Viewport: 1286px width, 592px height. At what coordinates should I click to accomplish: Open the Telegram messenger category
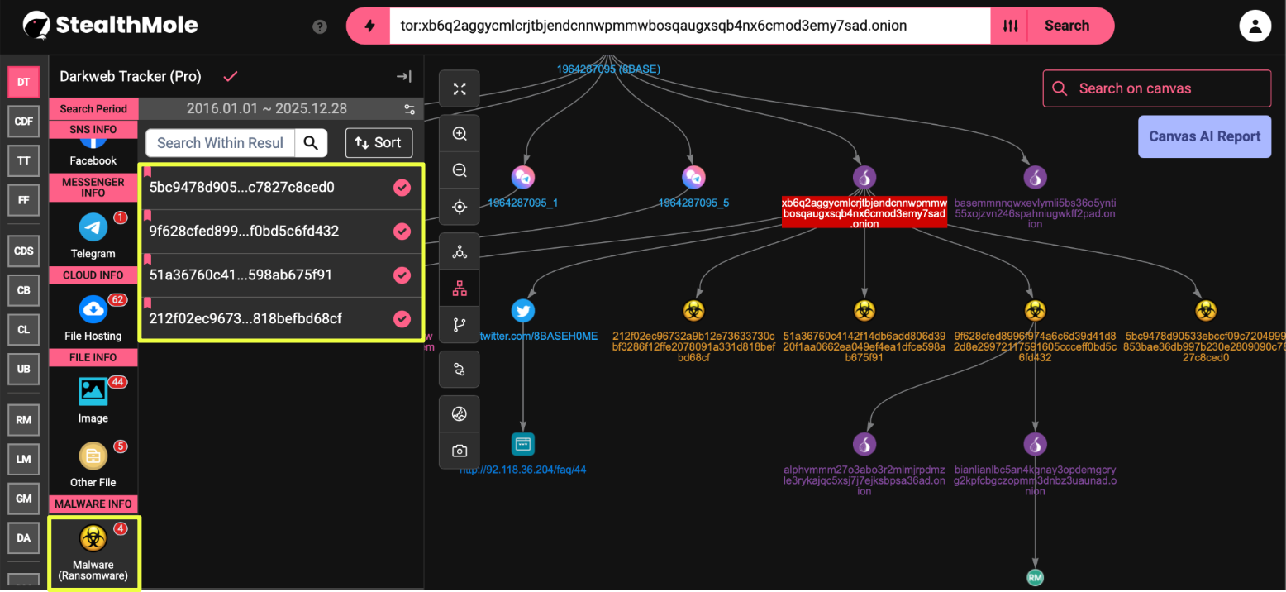pyautogui.click(x=93, y=235)
